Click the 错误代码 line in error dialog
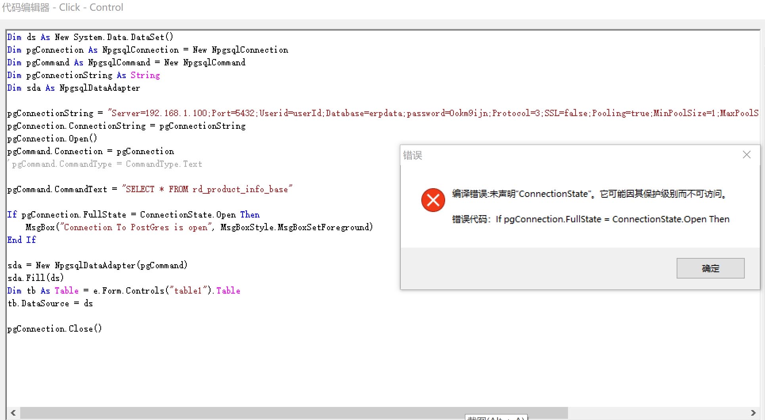This screenshot has height=420, width=765. (x=591, y=219)
